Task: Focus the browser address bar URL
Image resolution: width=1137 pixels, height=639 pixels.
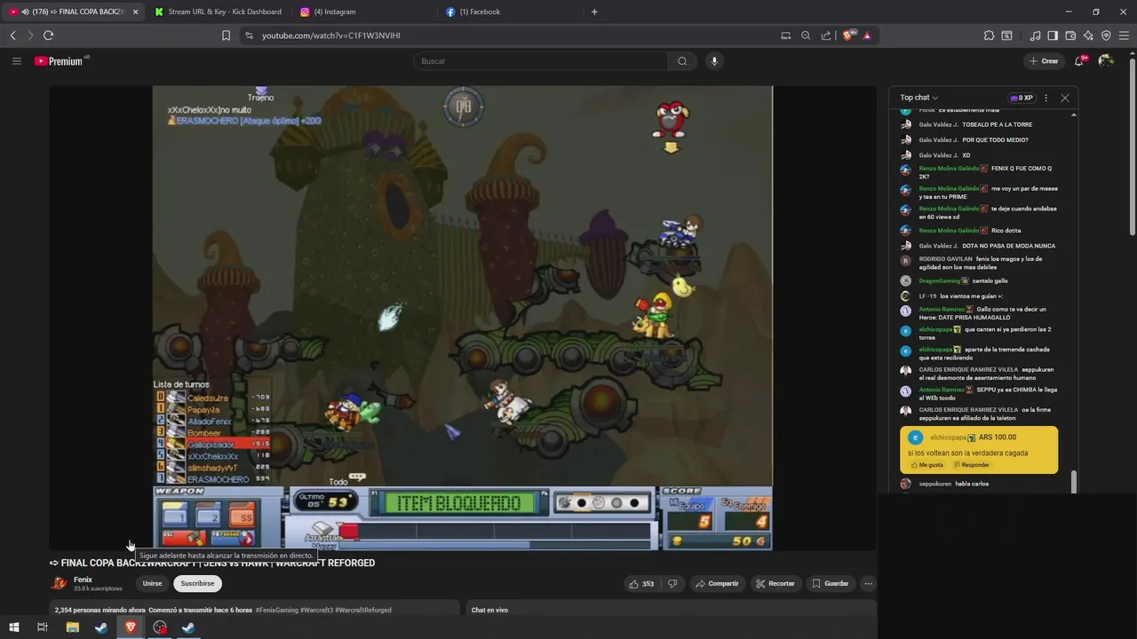Action: click(x=330, y=35)
